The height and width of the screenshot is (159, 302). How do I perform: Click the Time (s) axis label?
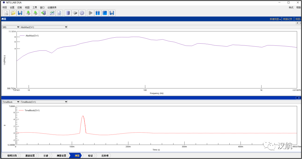click(x=156, y=150)
